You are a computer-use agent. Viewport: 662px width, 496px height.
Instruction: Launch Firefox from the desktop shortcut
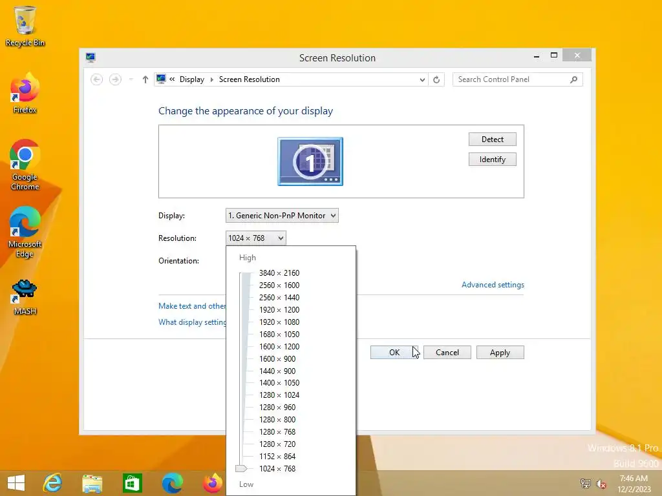[25, 93]
